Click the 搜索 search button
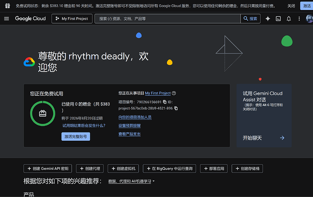 point(250,19)
